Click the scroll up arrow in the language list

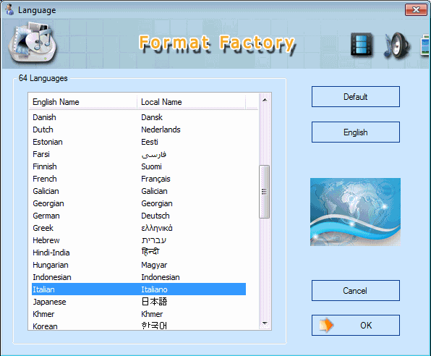pos(265,100)
